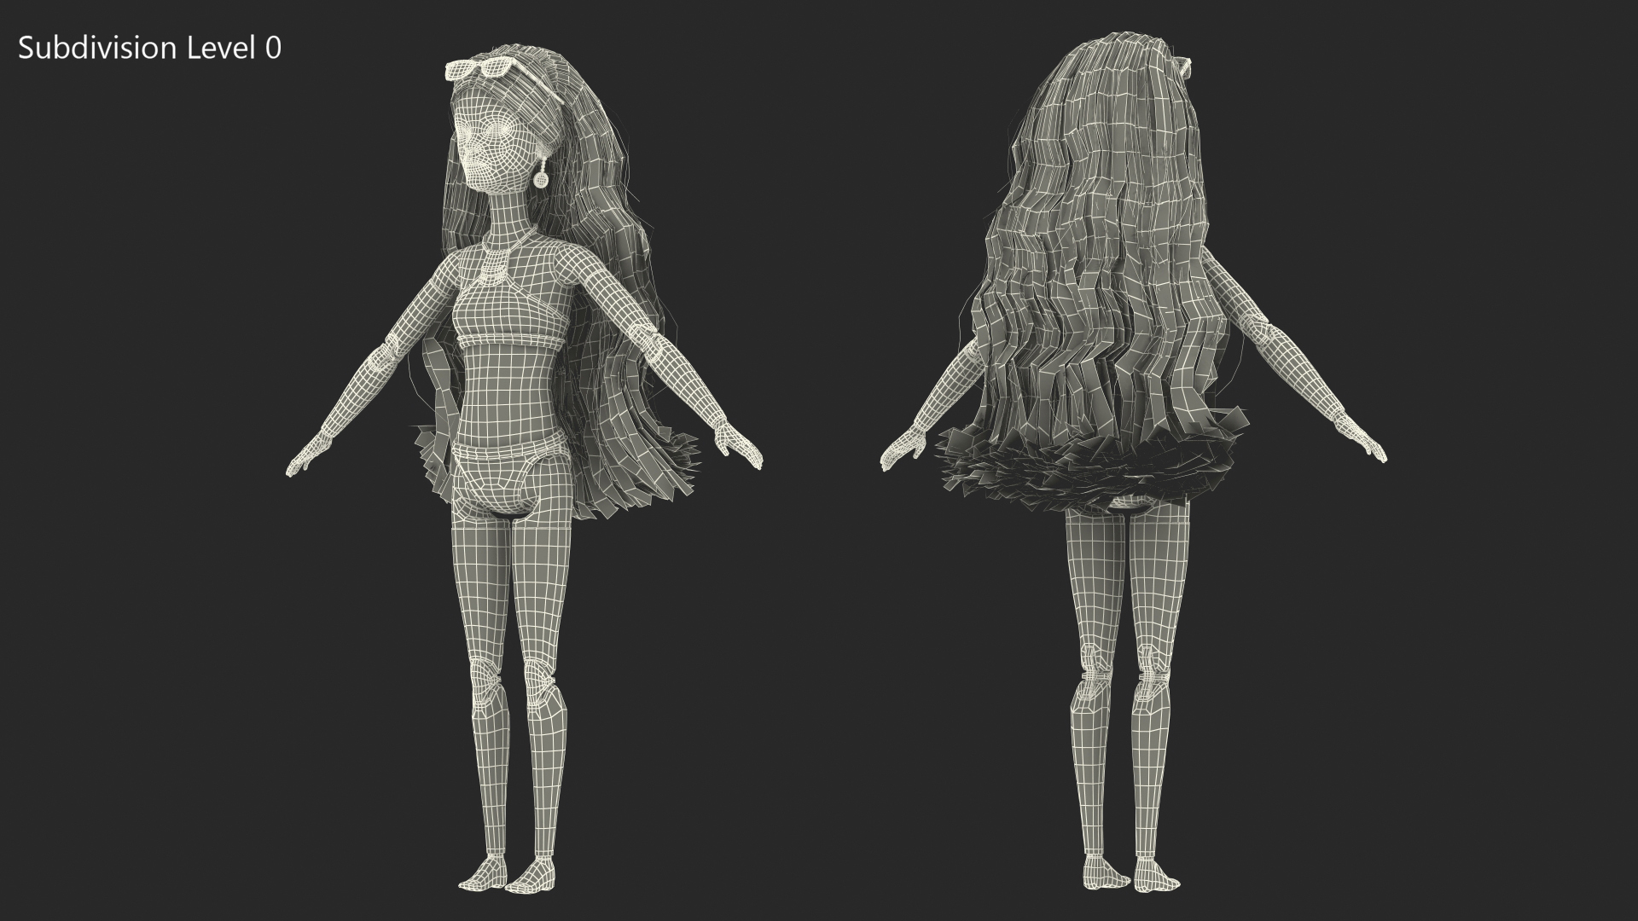This screenshot has height=921, width=1638.
Task: Click the front model's outstretched left hand
Action: [309, 456]
